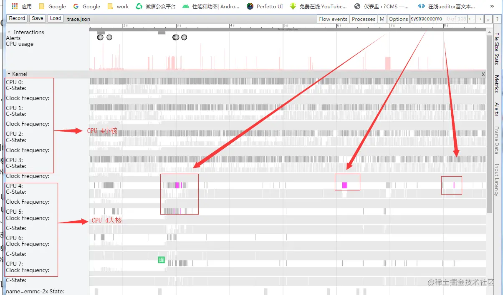This screenshot has height=295, width=503.
Task: Click the Record button
Action: pyautogui.click(x=17, y=18)
